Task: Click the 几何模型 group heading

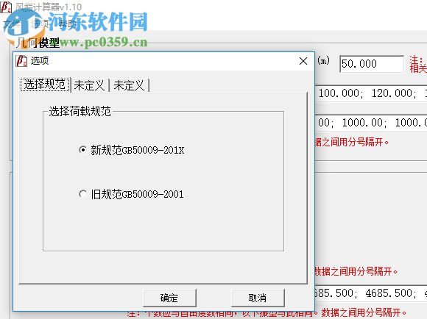Action: click(x=38, y=43)
